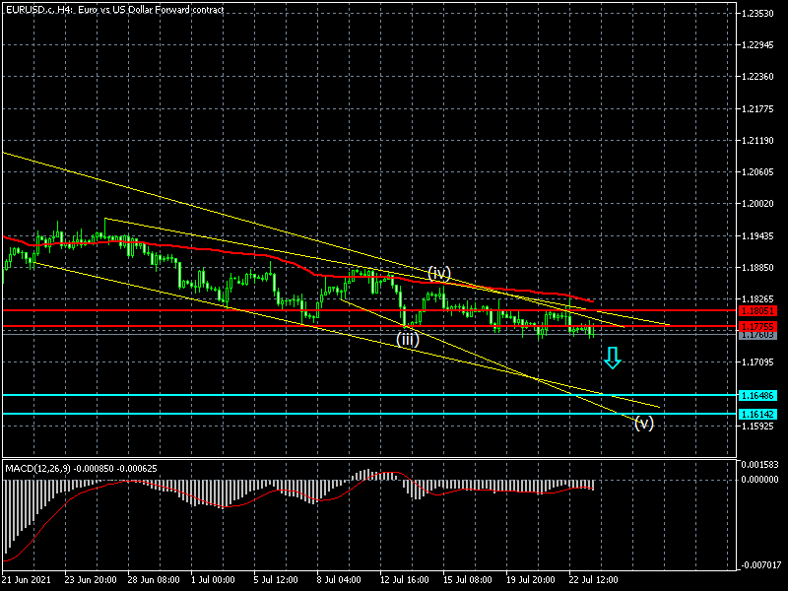The height and width of the screenshot is (591, 788).
Task: Click the cyan 1.16486 price tag
Action: 757,396
